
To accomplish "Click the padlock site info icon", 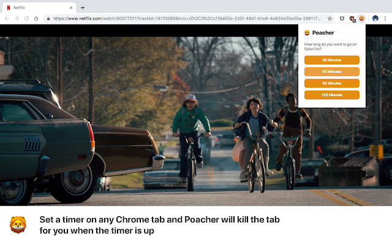I will pos(48,18).
